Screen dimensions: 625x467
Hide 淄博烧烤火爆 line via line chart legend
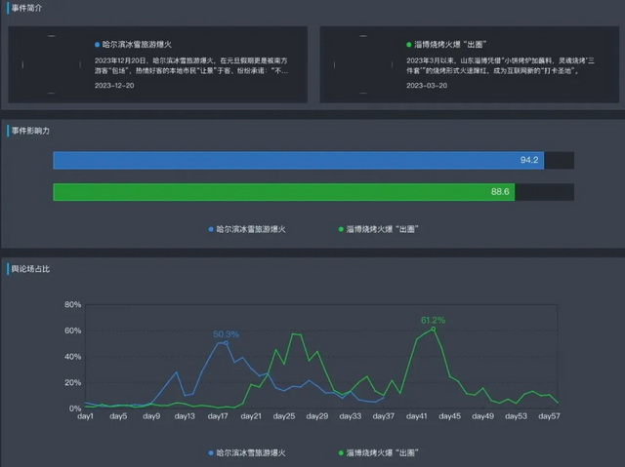[x=382, y=453]
